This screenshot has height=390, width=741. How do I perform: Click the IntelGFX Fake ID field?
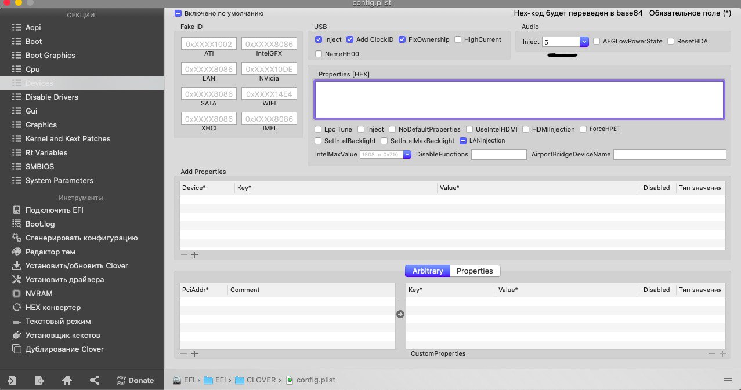tap(269, 44)
